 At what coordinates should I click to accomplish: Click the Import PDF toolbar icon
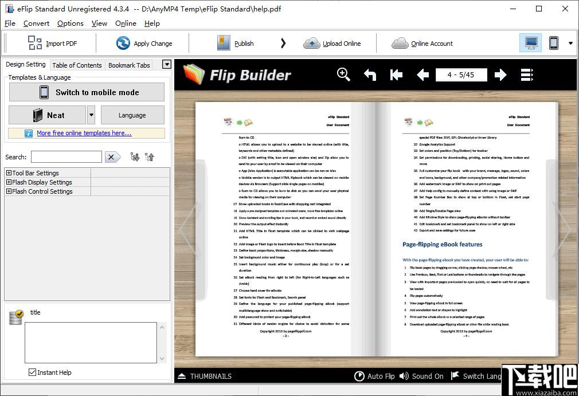pyautogui.click(x=35, y=43)
